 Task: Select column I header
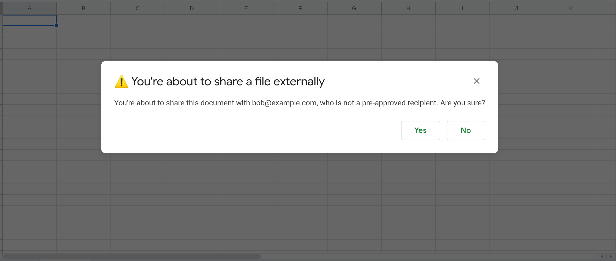tap(463, 8)
